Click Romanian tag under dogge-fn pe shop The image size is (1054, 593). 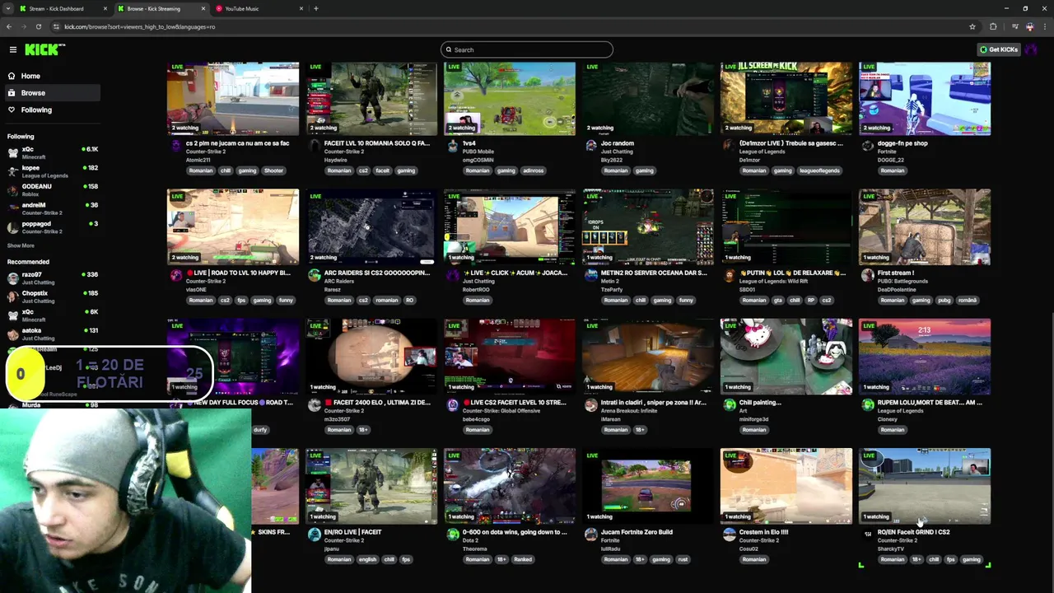(x=893, y=170)
